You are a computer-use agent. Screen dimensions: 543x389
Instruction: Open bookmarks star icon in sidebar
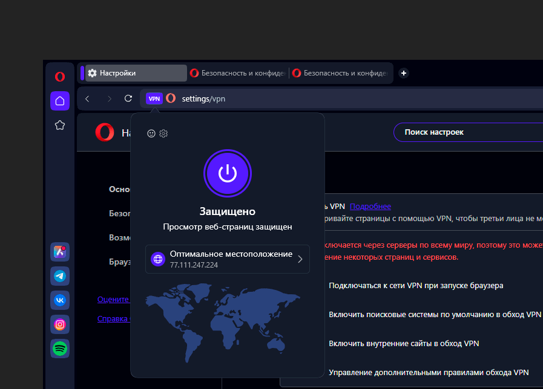click(x=60, y=125)
